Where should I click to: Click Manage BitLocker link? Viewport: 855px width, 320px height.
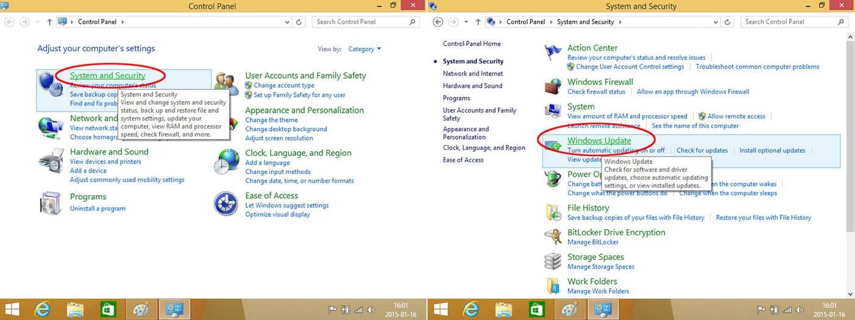click(x=593, y=242)
